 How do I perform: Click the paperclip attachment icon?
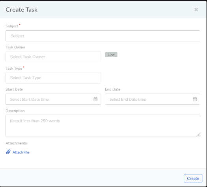tap(8, 152)
